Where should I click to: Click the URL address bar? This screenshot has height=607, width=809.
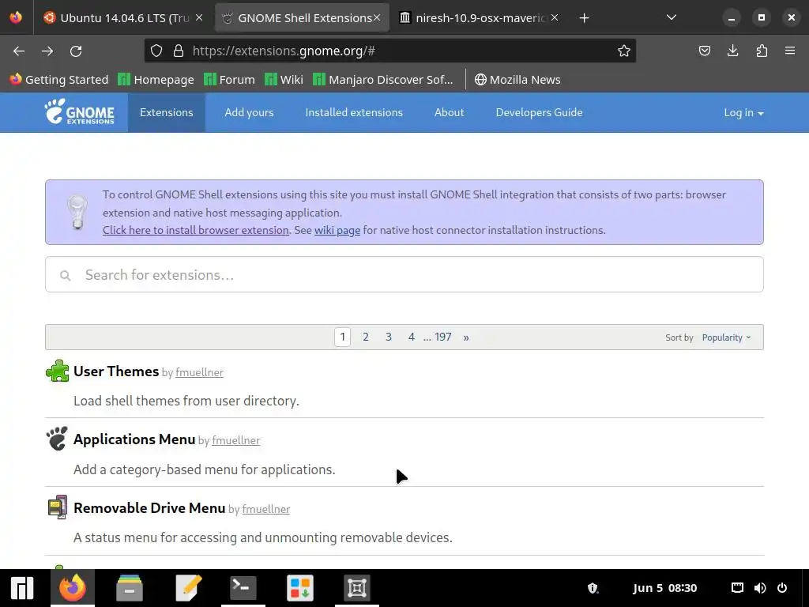(392, 51)
